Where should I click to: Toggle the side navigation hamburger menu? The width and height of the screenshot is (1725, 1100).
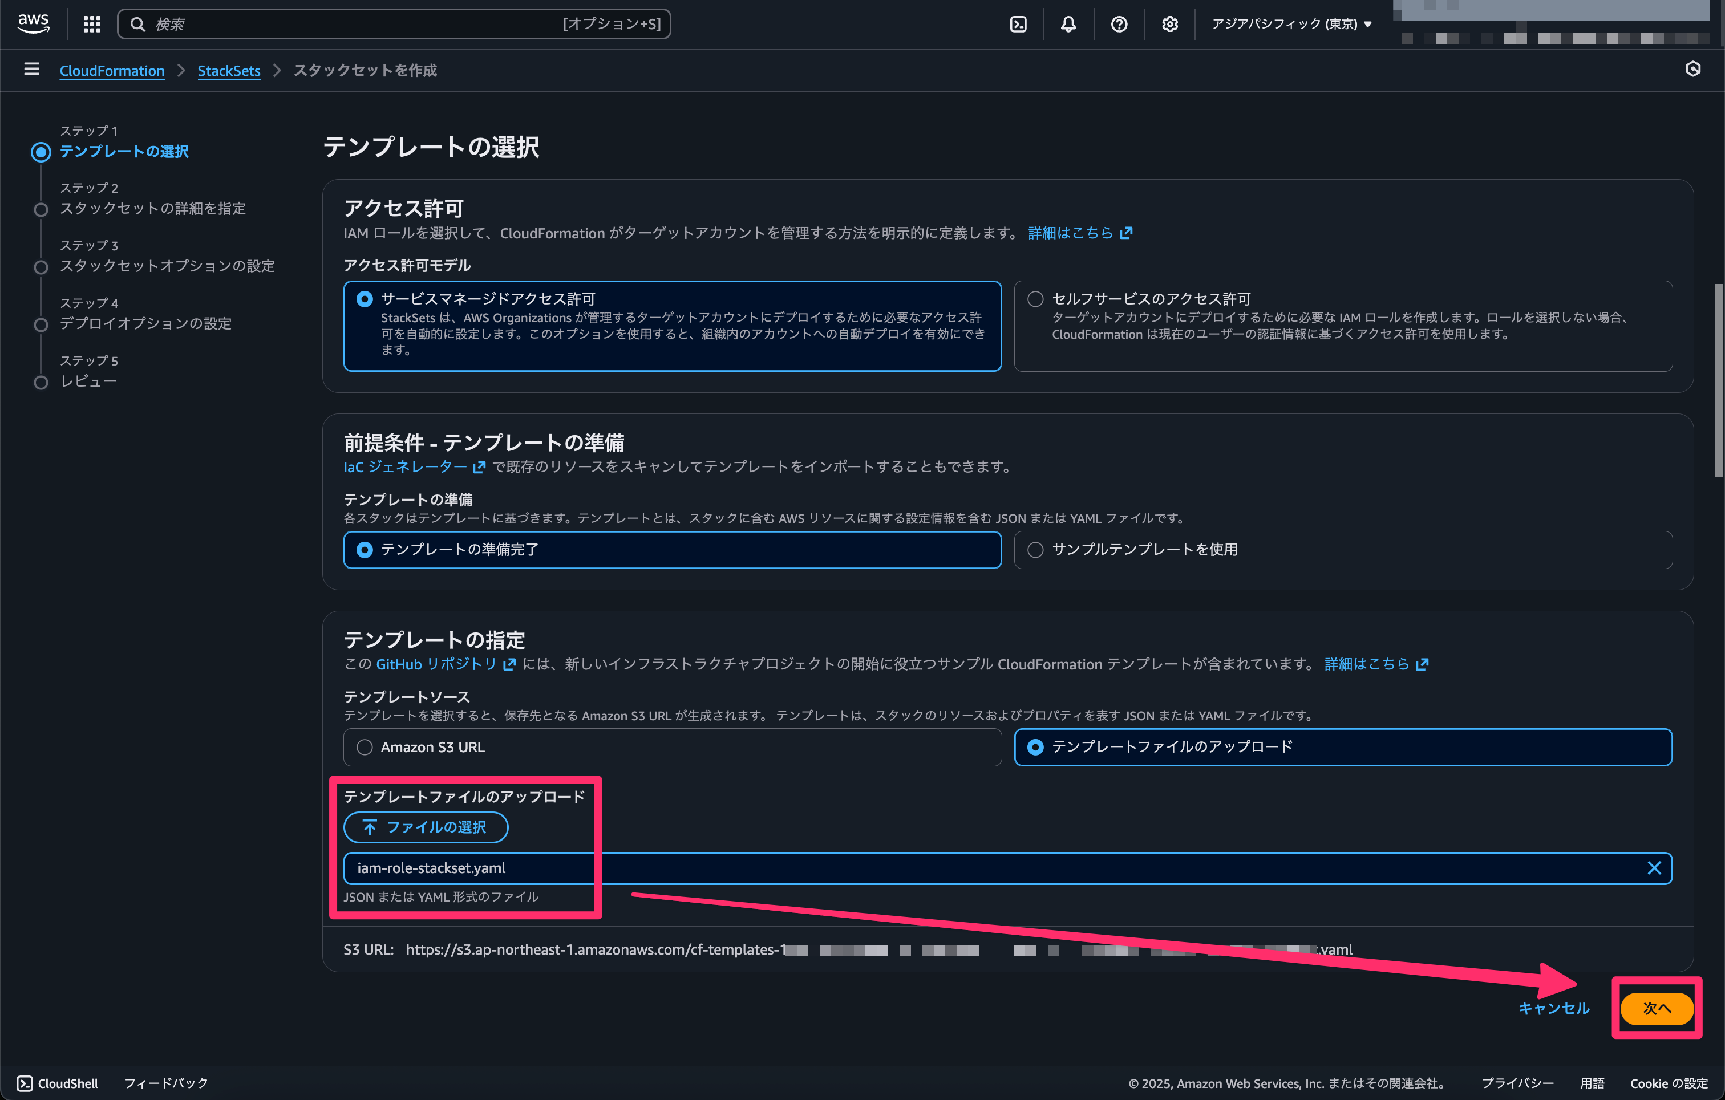(x=31, y=70)
